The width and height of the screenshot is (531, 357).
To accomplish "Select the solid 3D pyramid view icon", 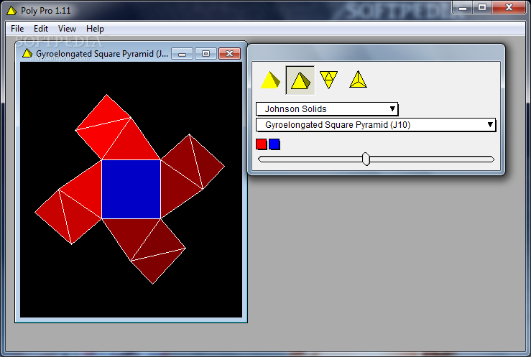I will tap(270, 80).
